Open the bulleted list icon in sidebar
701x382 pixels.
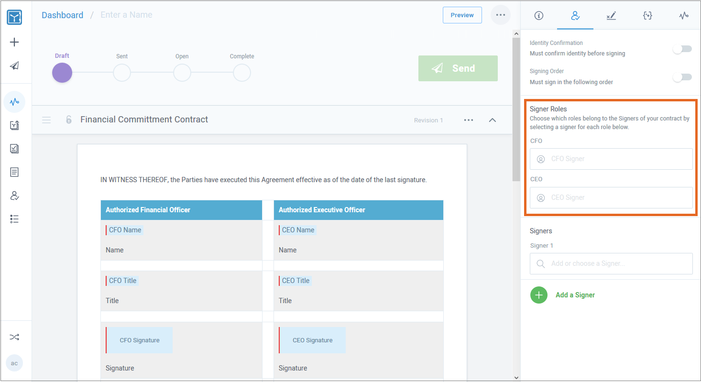coord(14,219)
